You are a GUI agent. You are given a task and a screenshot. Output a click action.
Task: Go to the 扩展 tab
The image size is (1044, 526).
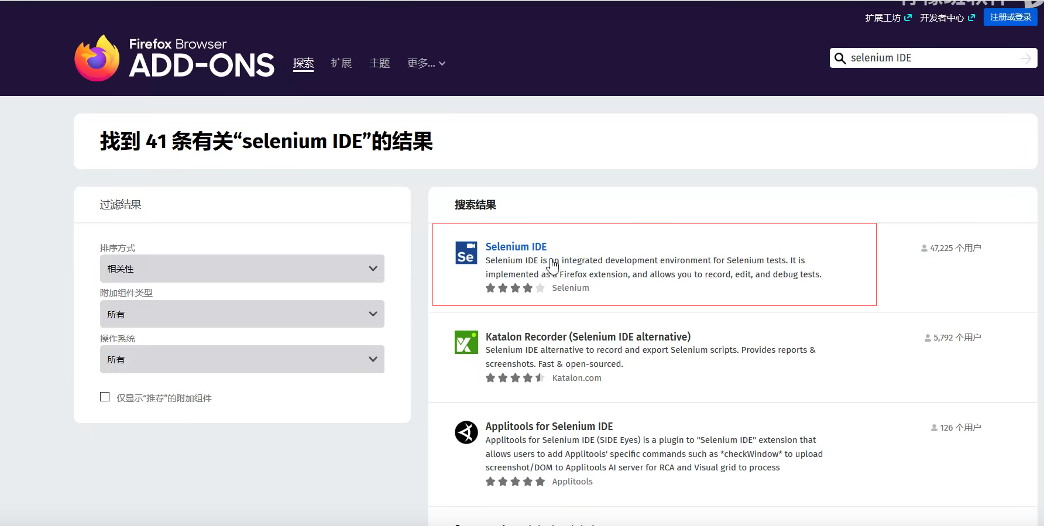(341, 63)
